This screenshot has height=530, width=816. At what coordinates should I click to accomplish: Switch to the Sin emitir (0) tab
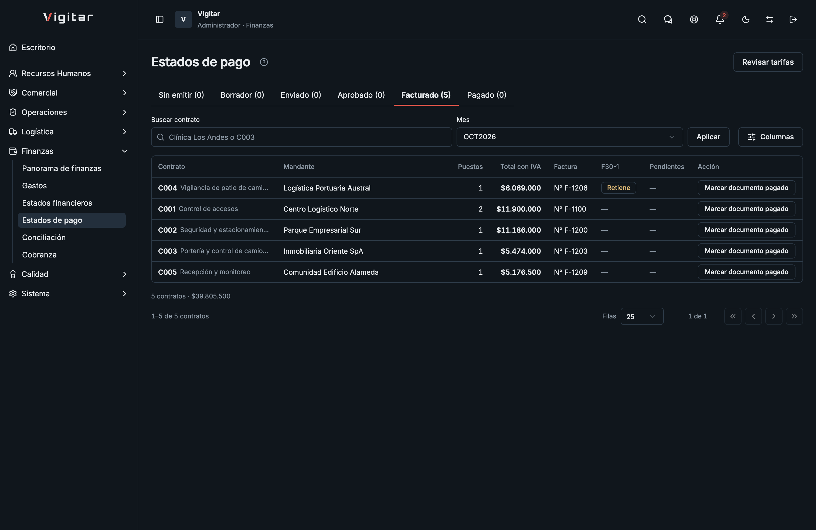181,95
